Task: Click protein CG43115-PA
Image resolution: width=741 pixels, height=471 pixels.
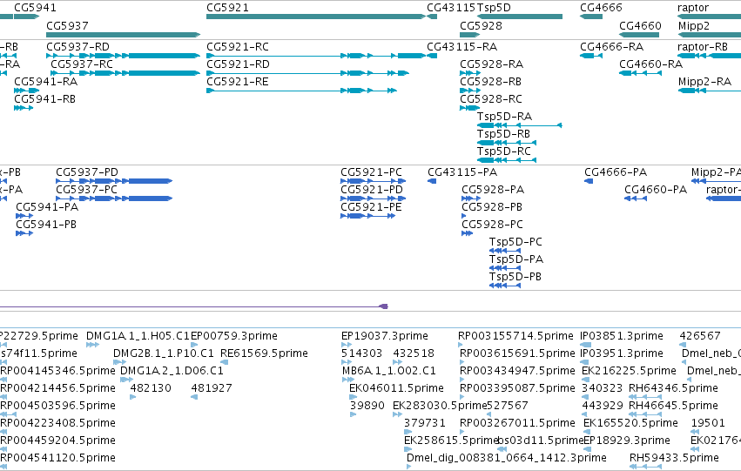Action: coord(432,181)
